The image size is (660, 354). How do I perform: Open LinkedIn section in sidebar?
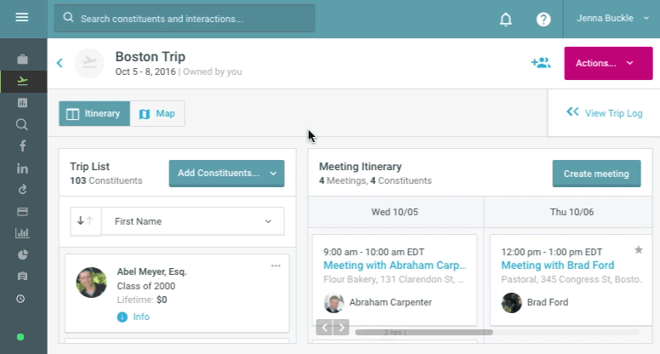[x=22, y=168]
